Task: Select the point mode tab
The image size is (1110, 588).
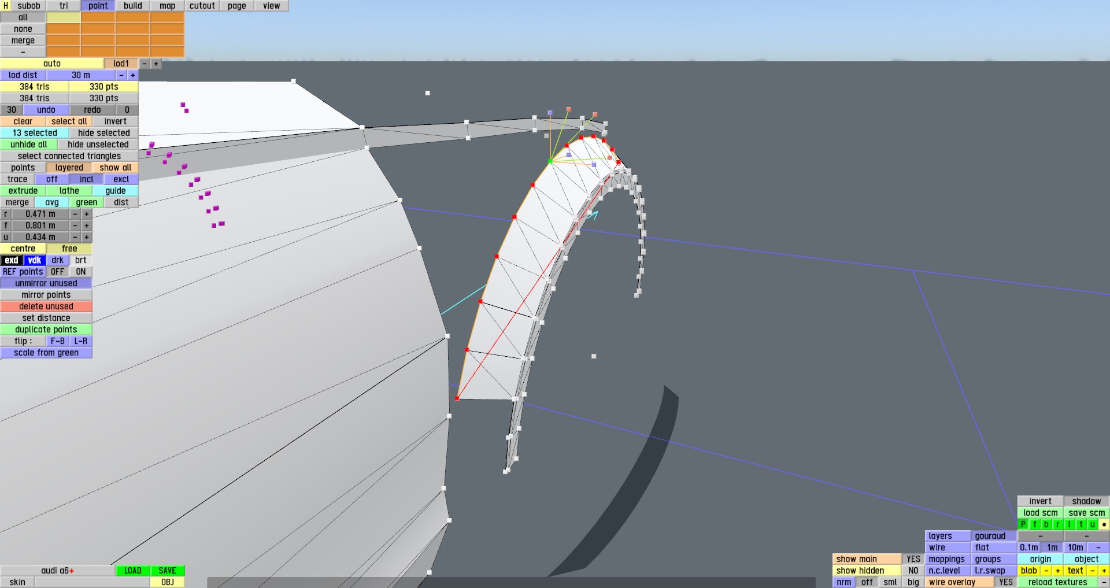Action: 98,6
